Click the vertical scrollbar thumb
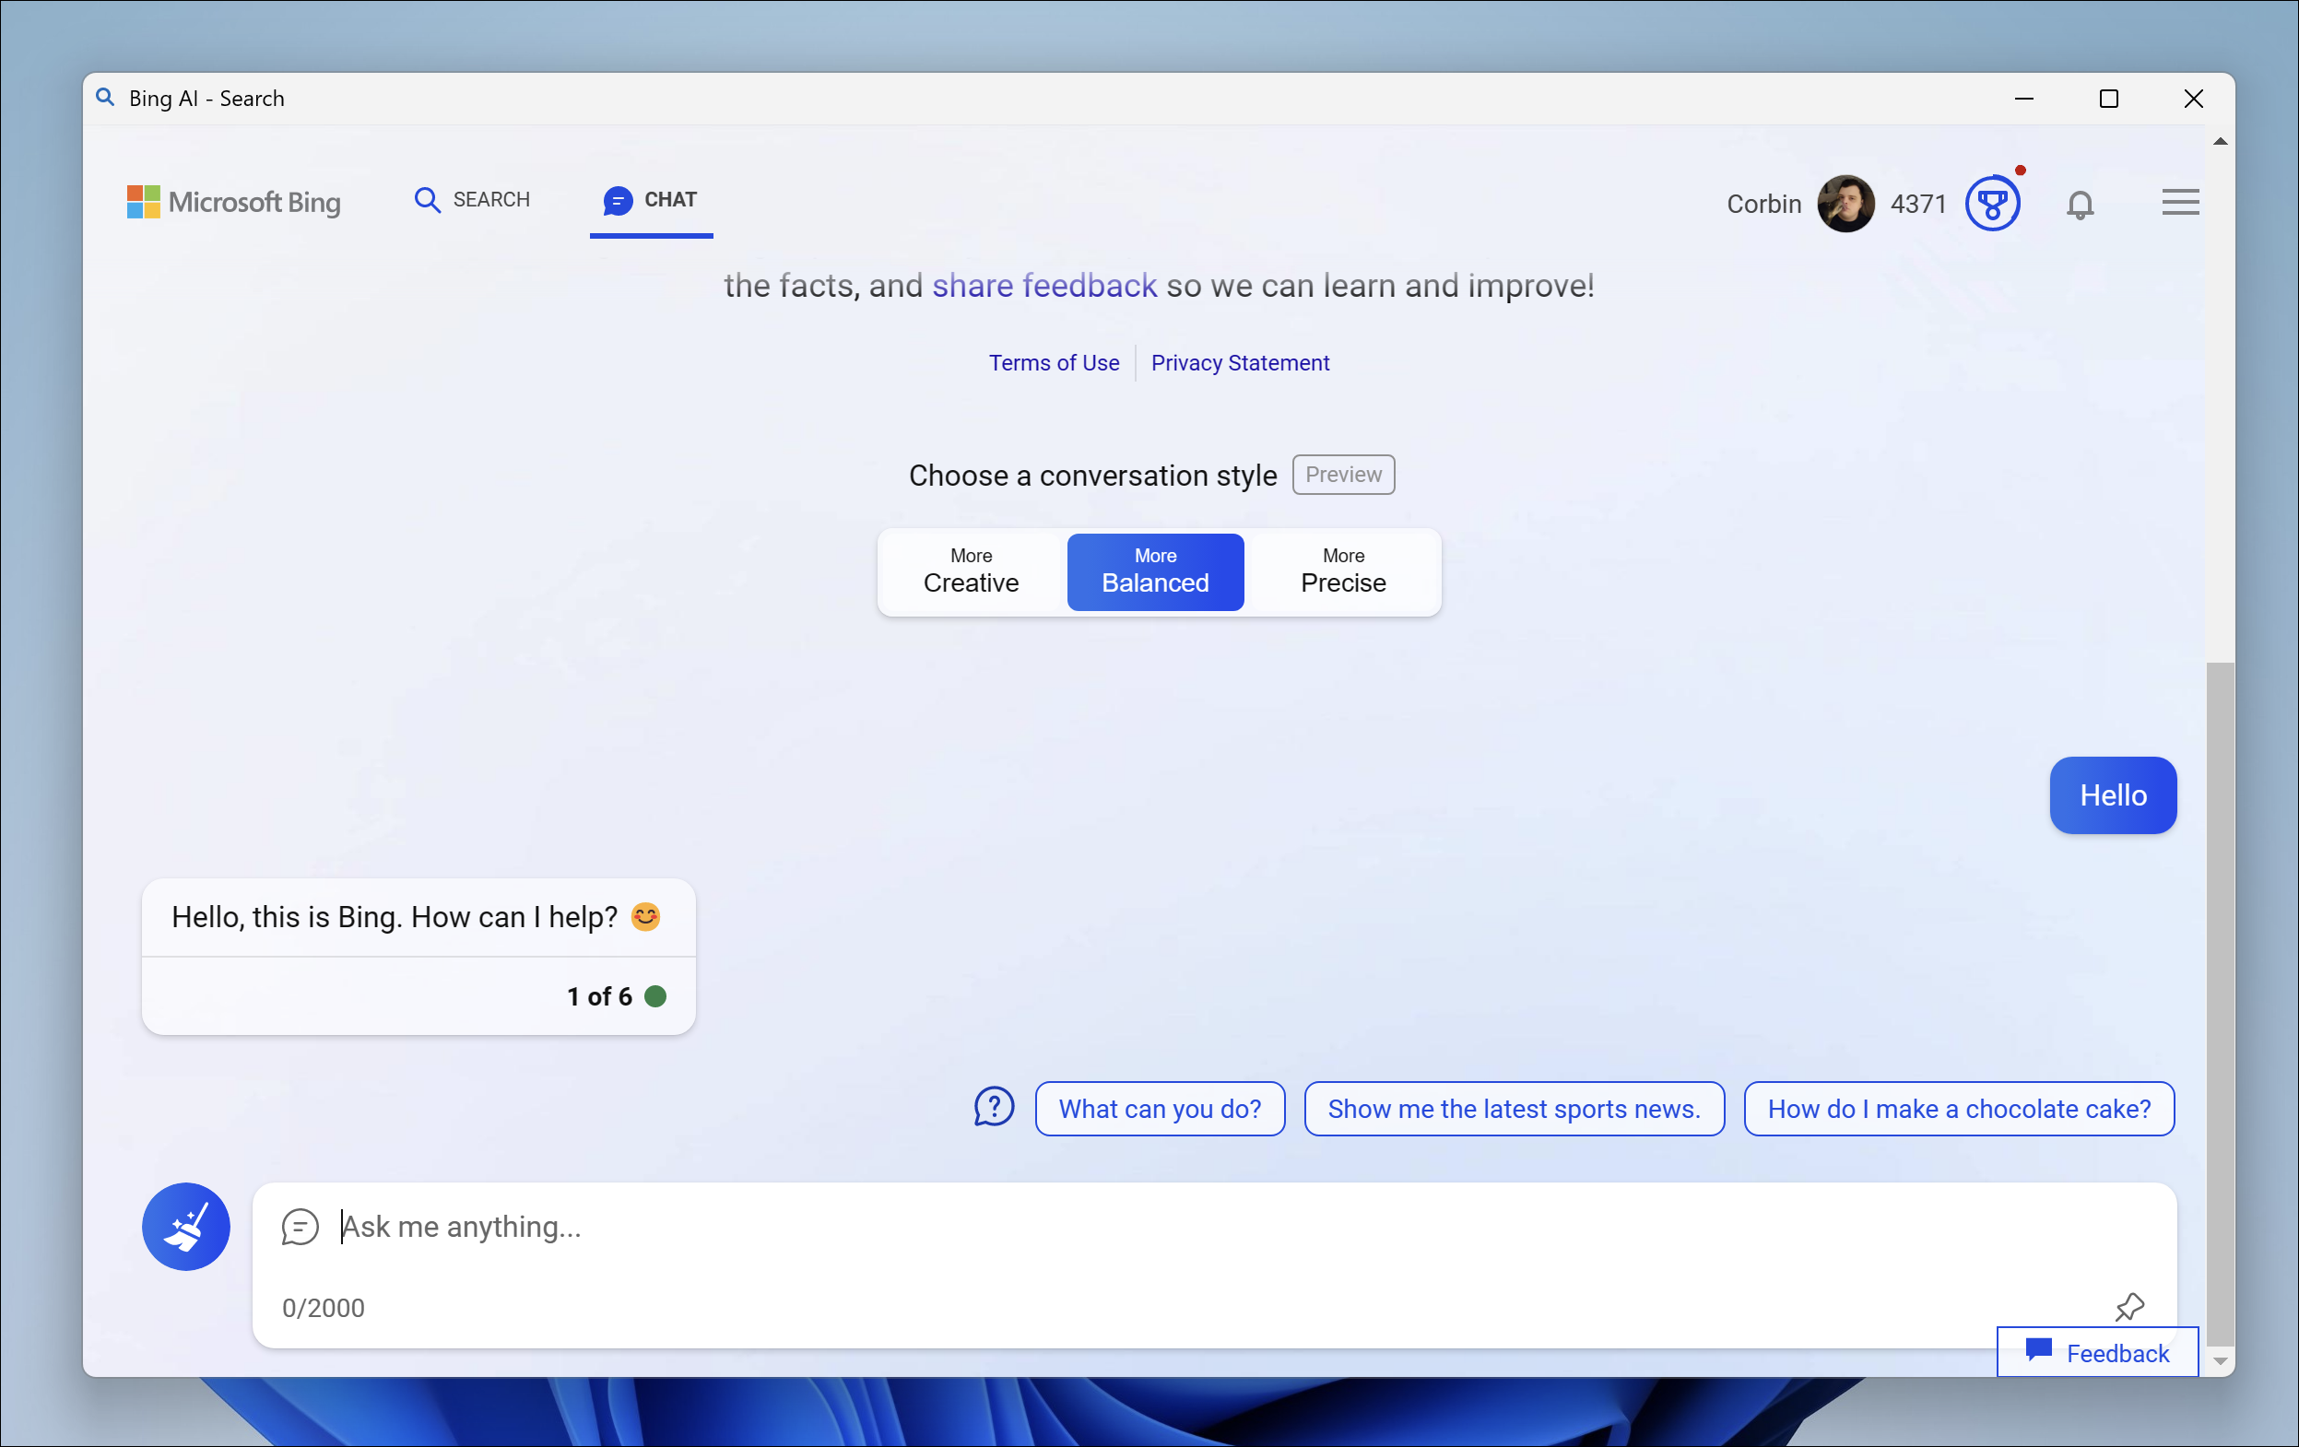2299x1447 pixels. click(2220, 1002)
